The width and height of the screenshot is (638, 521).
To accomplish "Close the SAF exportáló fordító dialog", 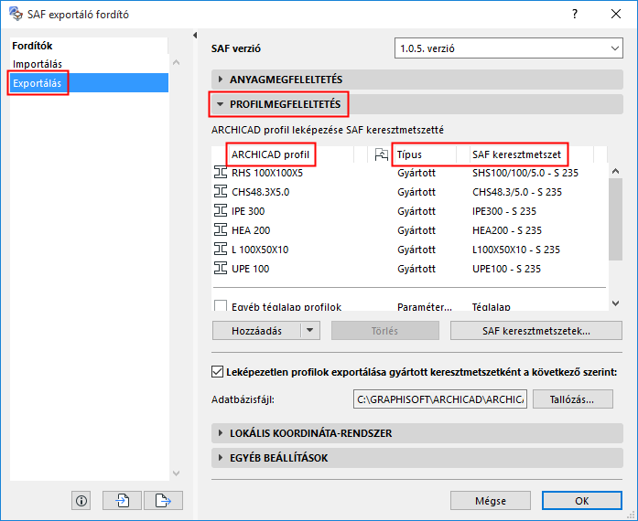I will (616, 14).
